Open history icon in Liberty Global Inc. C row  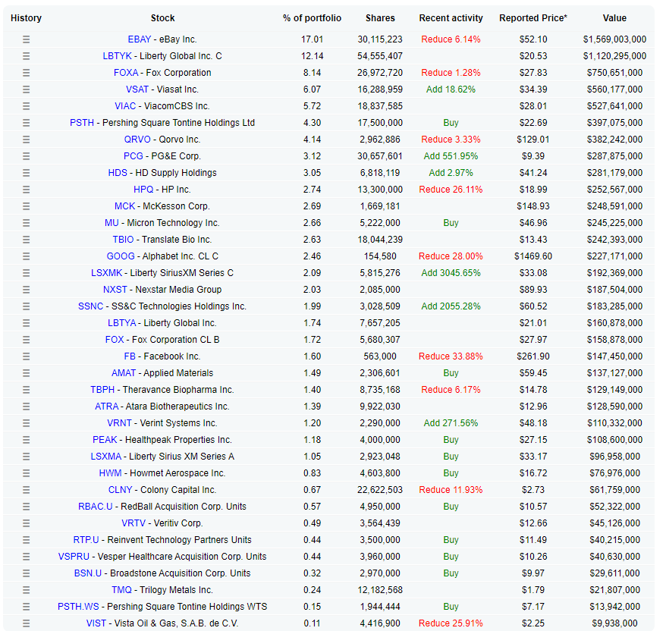[x=27, y=56]
